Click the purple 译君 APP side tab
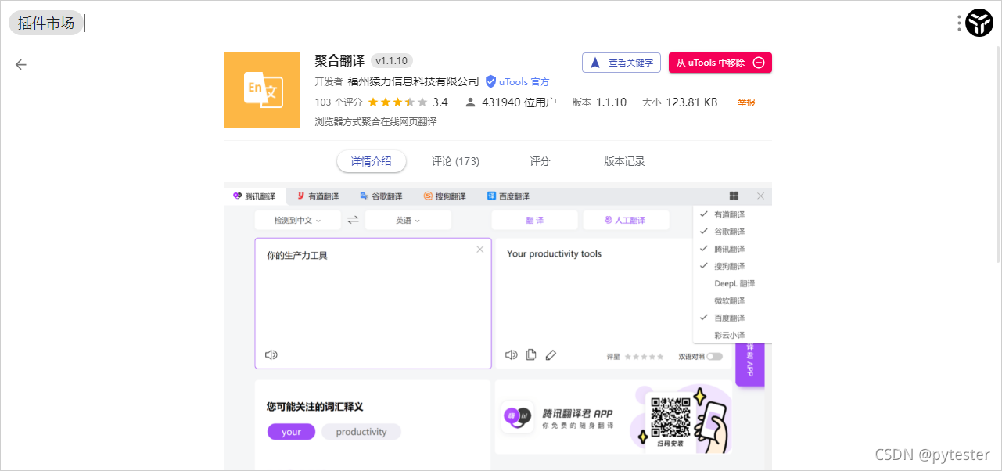Image resolution: width=1002 pixels, height=471 pixels. pos(749,364)
